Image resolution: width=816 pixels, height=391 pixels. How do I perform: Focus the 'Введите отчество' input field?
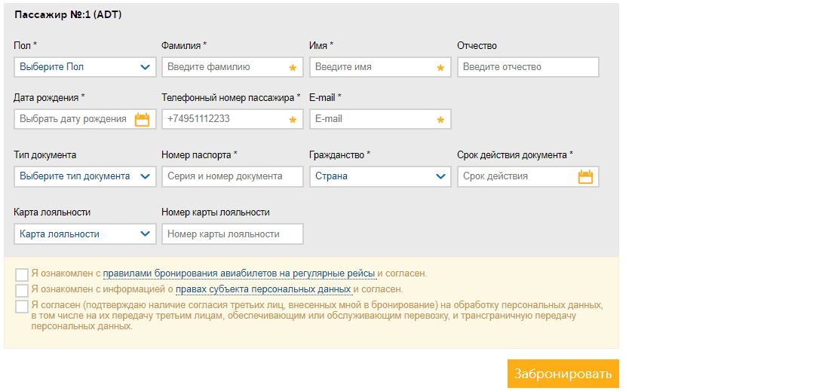coord(528,67)
